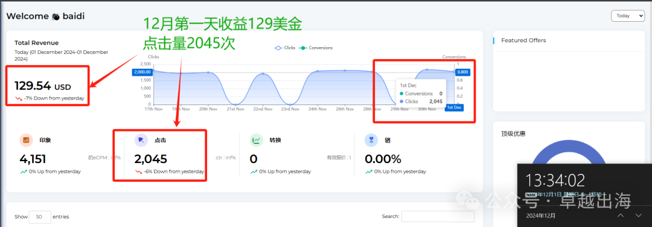
Task: Toggle the Conversions series in chart legend
Action: [x=316, y=48]
